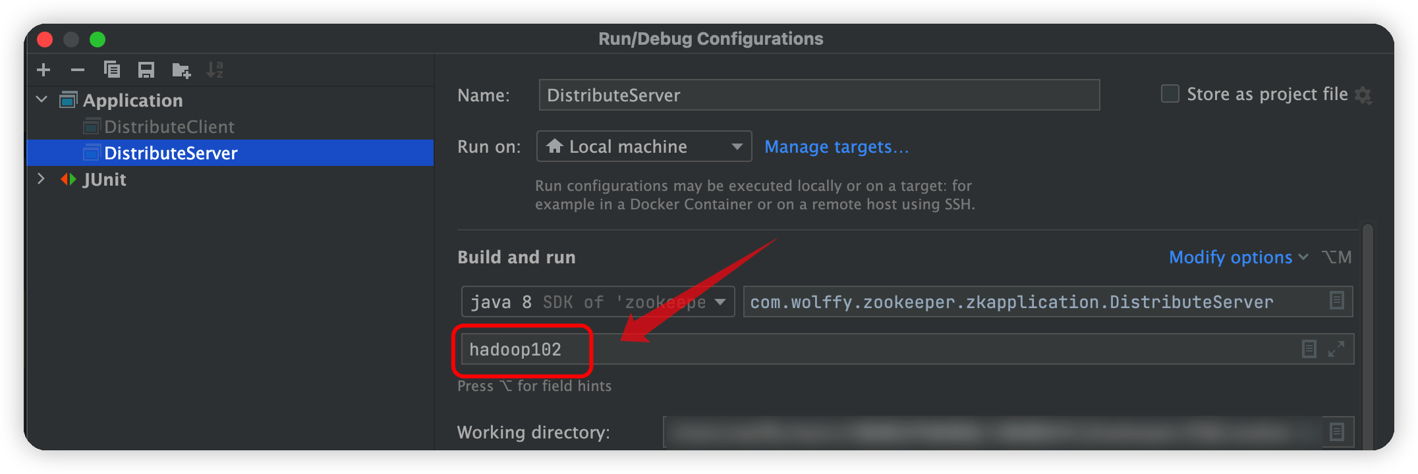Close the Run/Debug Configurations window
Viewport: 1418px width, 474px height.
click(45, 39)
